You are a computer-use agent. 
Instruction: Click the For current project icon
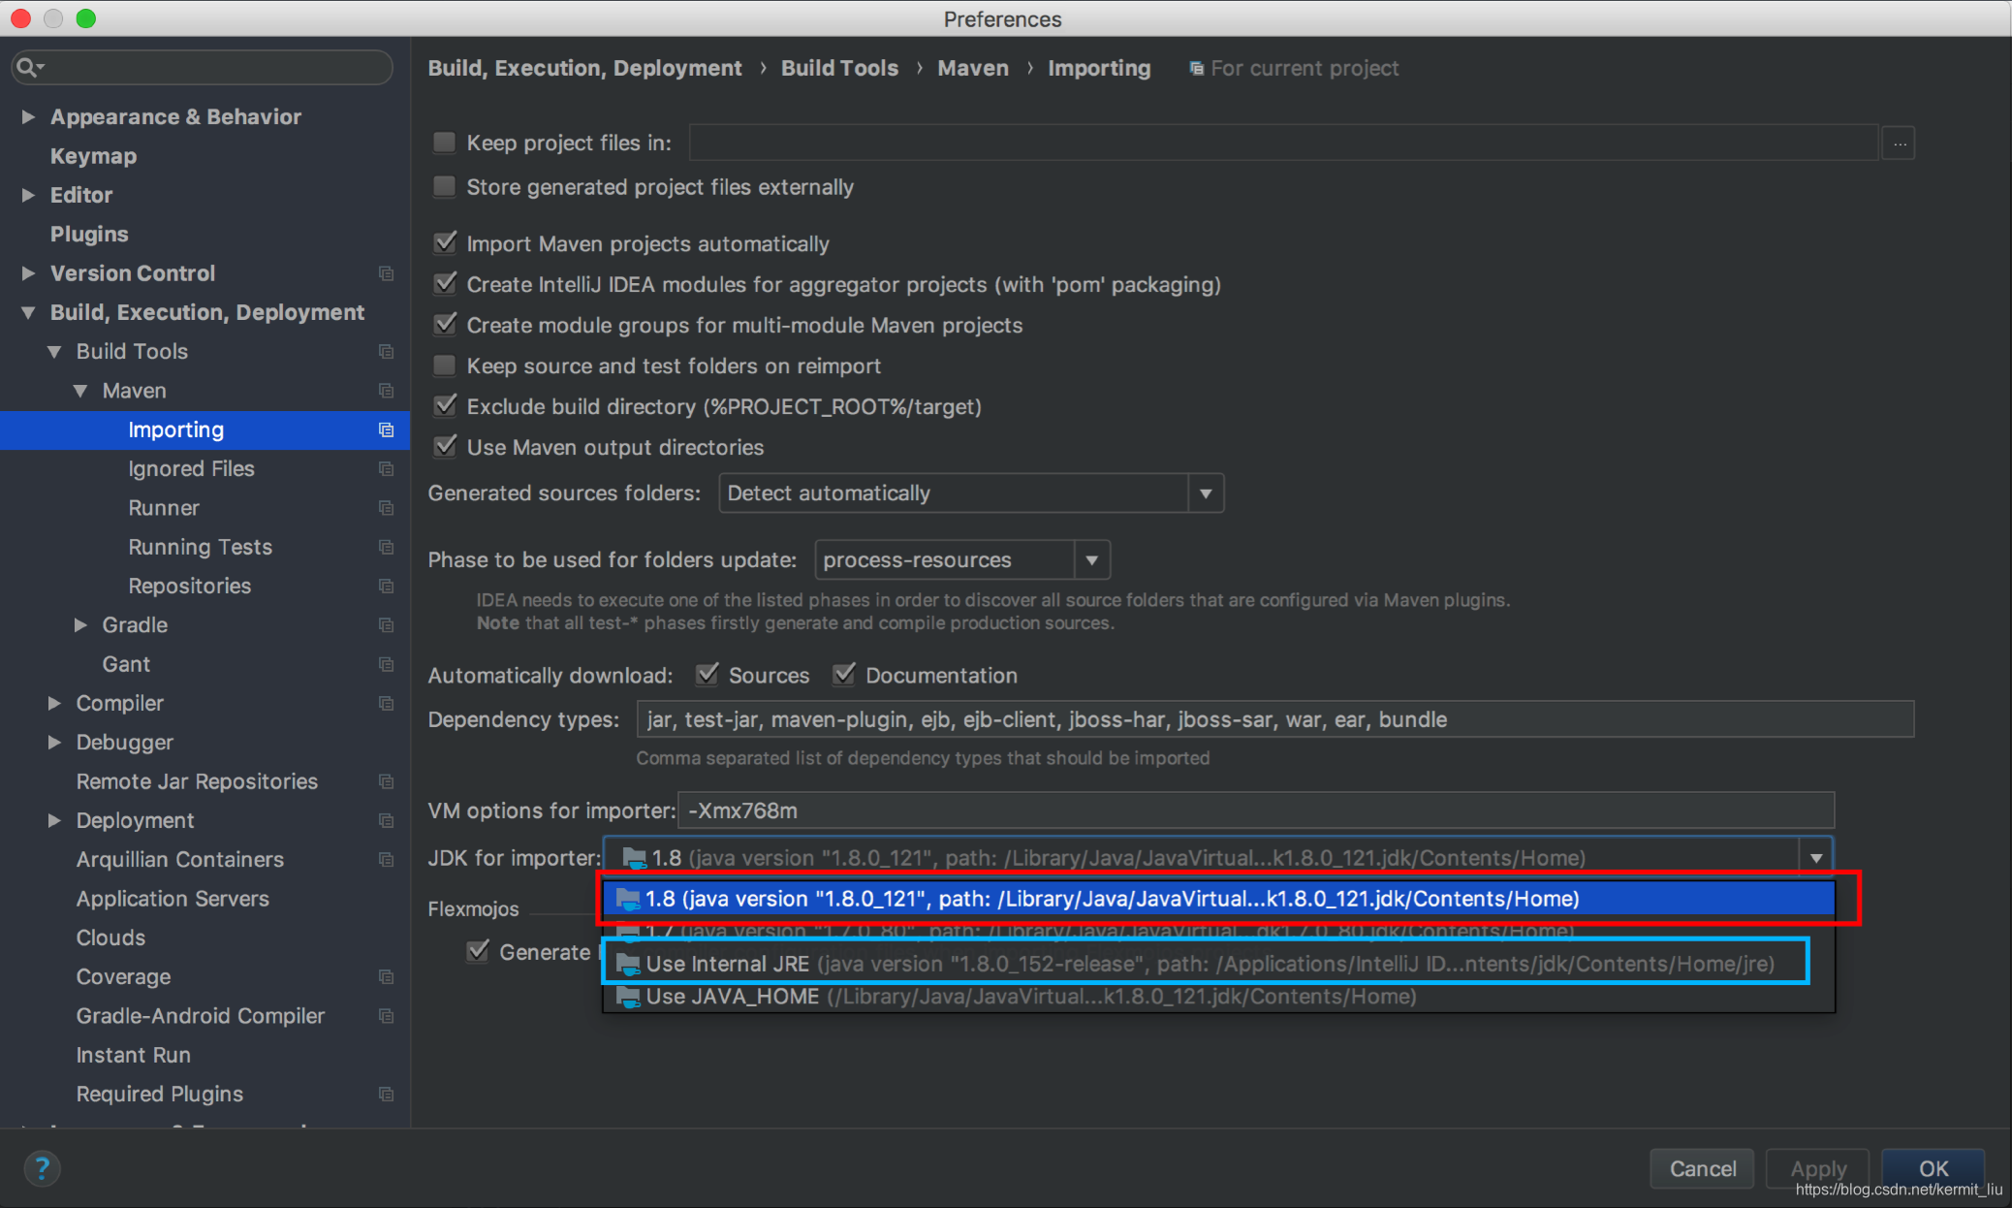tap(1197, 69)
